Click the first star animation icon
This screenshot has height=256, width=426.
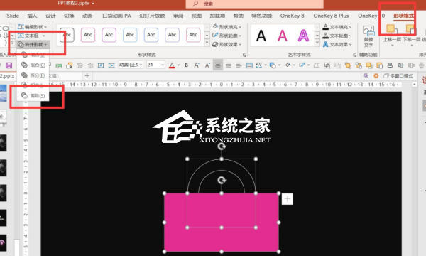[x=80, y=65]
